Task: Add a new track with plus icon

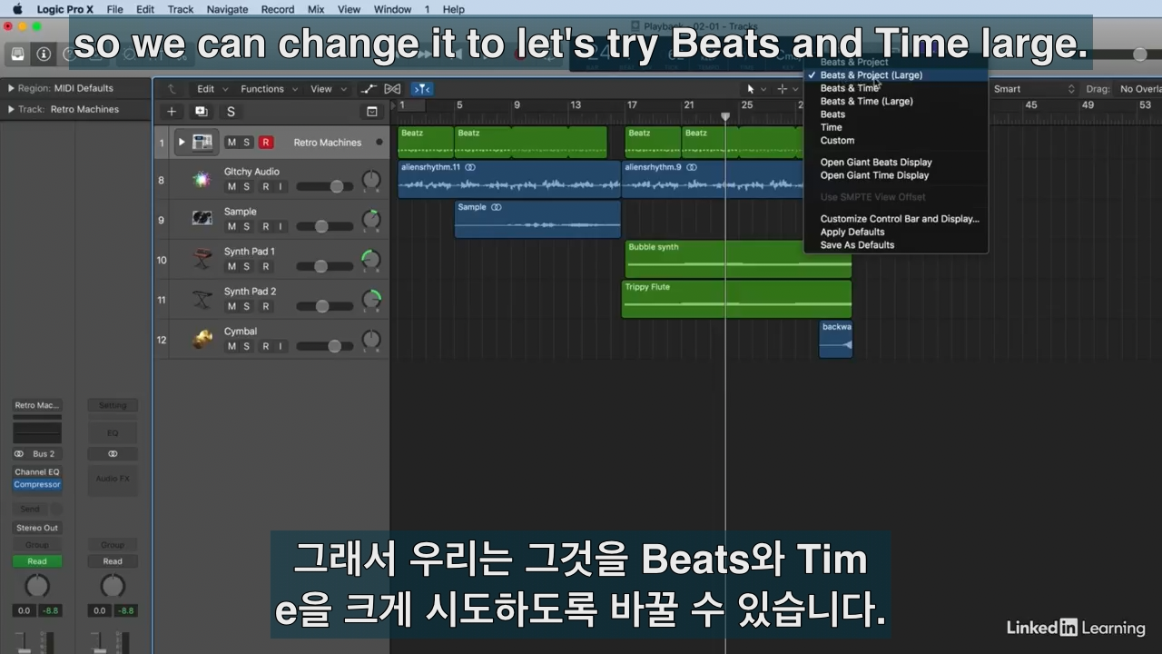Action: (172, 112)
